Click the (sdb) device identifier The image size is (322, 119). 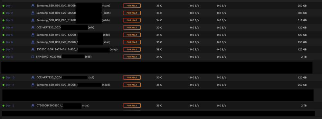coord(88,57)
